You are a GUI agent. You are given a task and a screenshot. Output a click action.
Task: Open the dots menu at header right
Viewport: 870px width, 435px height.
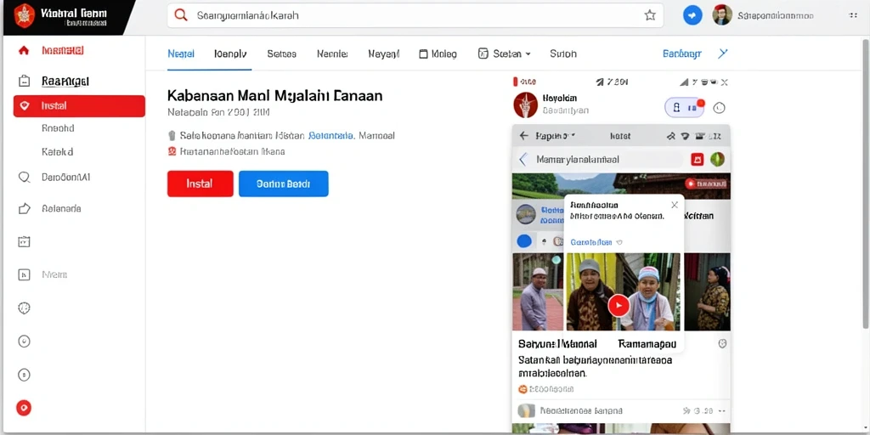pos(853,15)
